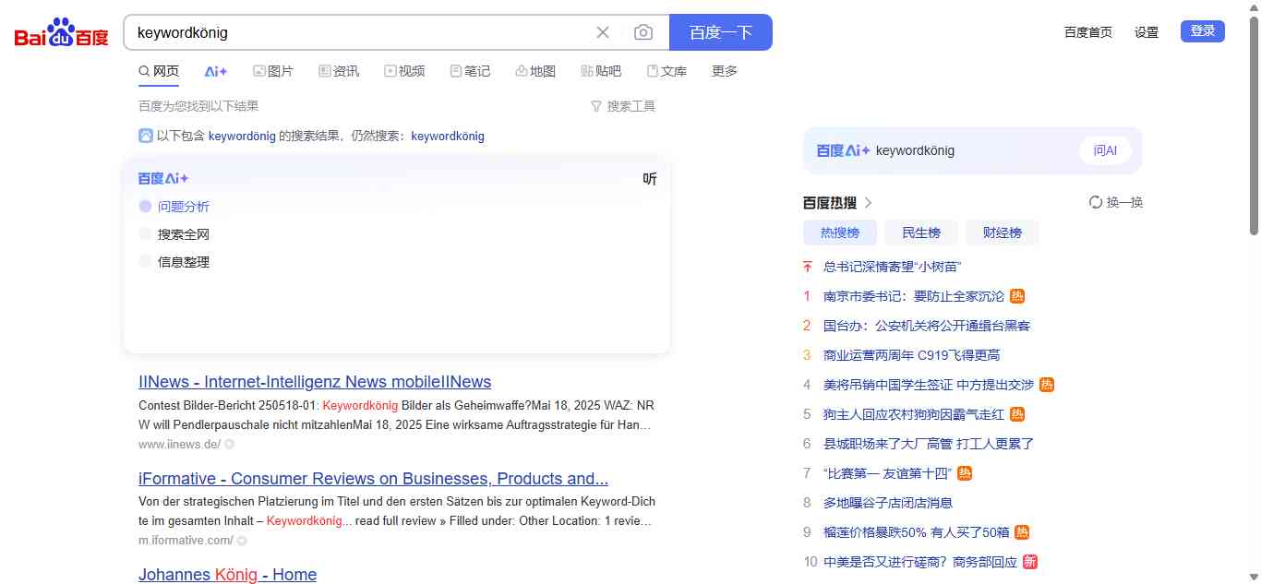
Task: Switch to the 网页 tab
Action: tap(159, 71)
